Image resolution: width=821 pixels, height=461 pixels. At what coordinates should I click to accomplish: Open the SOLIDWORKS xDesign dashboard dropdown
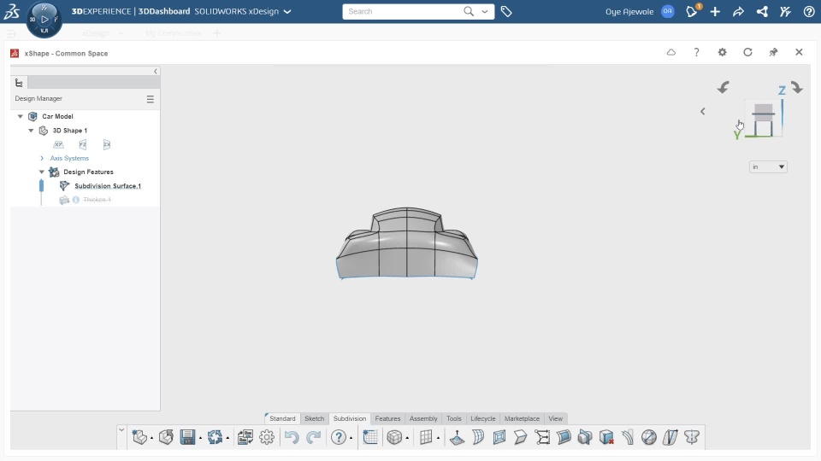pos(287,11)
